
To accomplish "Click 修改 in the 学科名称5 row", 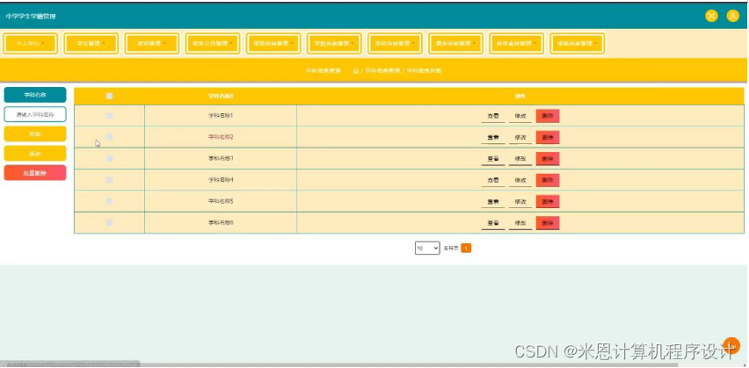I will click(x=520, y=202).
